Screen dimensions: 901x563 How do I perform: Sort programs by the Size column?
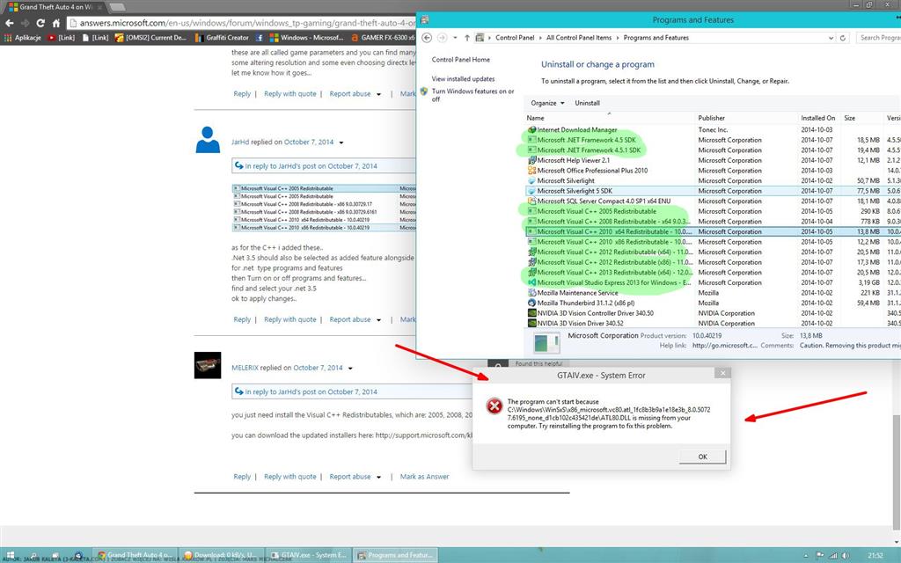861,118
